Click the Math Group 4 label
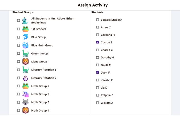The width and height of the screenshot is (180, 116). [40, 110]
